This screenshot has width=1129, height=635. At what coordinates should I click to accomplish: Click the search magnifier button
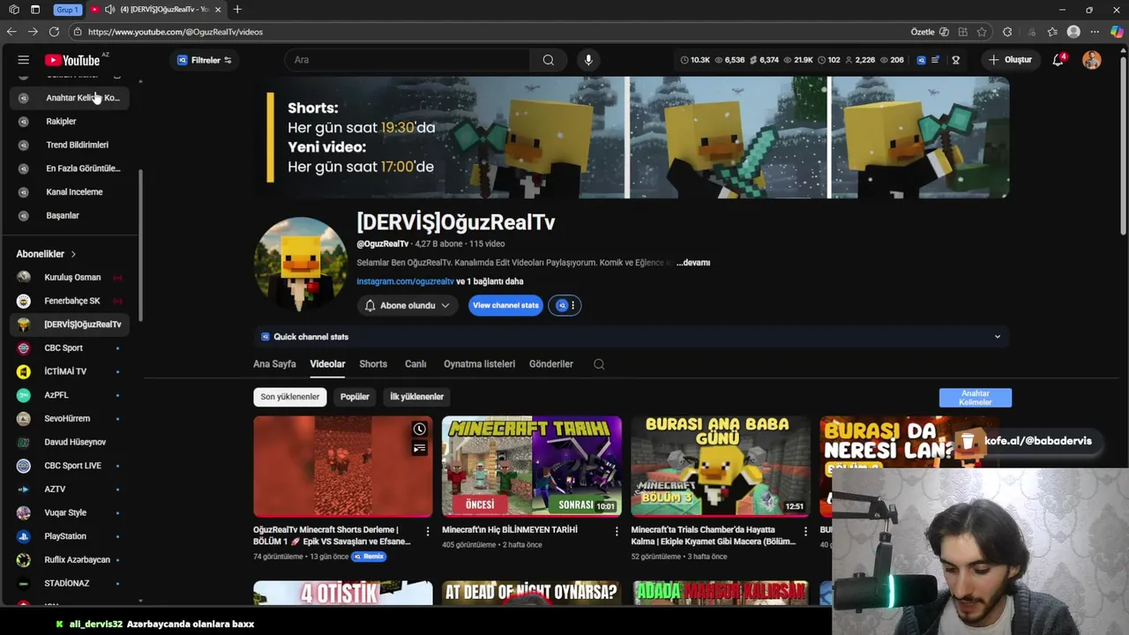[x=549, y=60]
